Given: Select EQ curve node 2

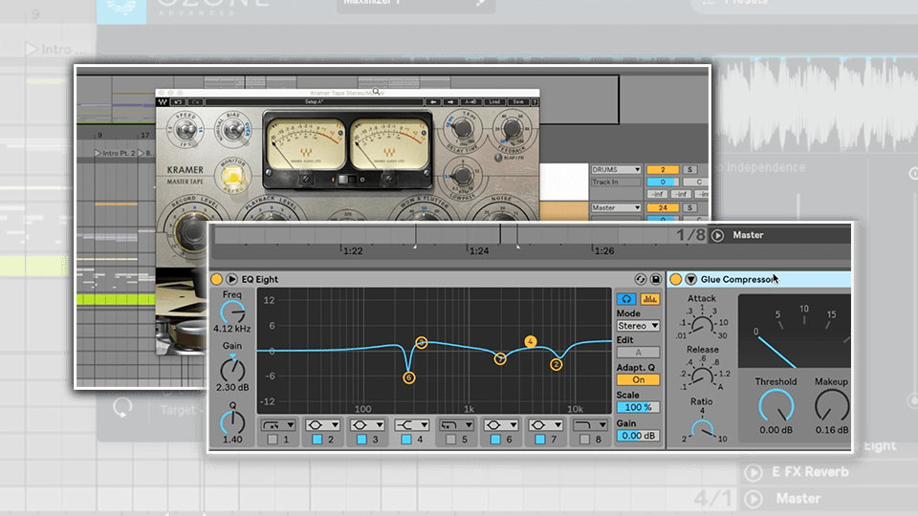Looking at the screenshot, I should tap(557, 364).
